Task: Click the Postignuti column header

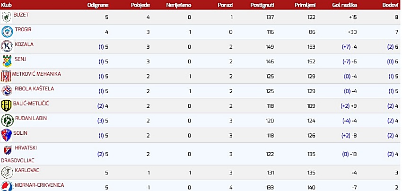Action: (262, 5)
